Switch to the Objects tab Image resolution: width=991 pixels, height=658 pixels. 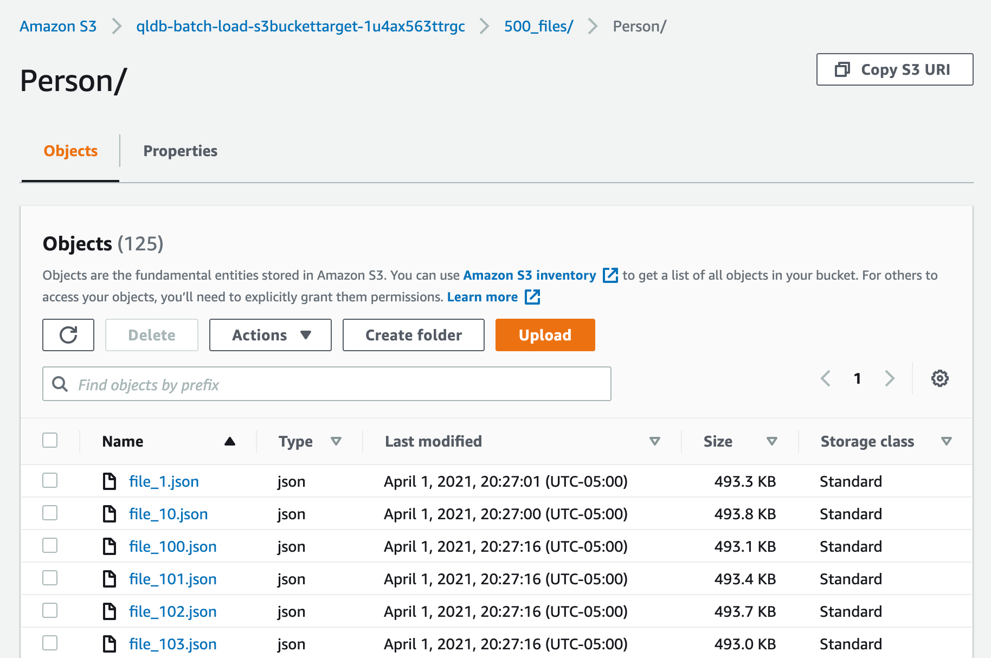click(70, 151)
